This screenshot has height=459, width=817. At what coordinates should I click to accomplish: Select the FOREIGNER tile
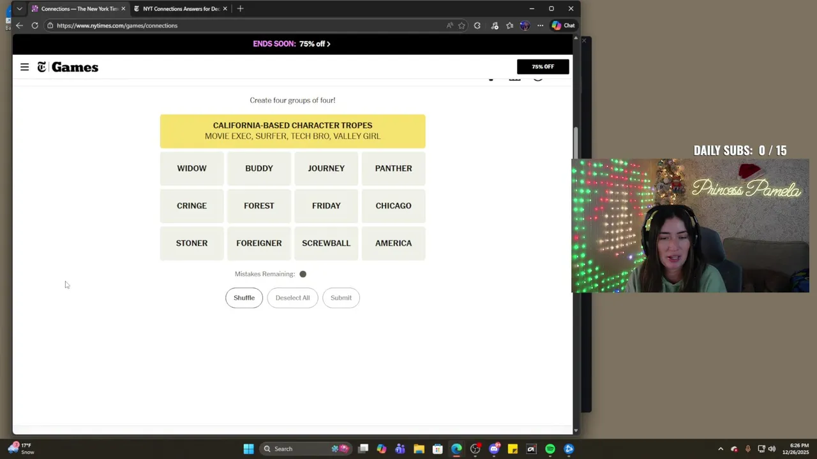point(259,243)
